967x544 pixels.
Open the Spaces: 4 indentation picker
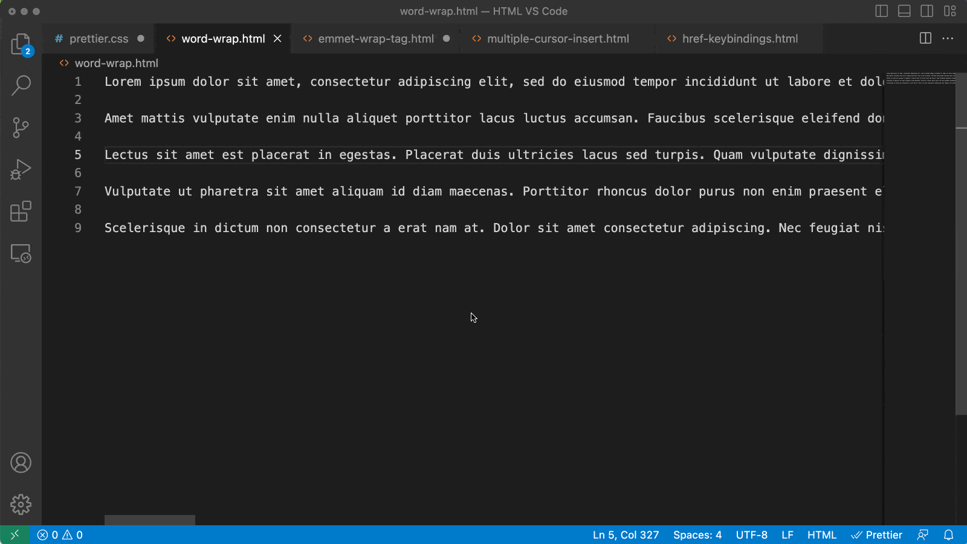(x=697, y=535)
